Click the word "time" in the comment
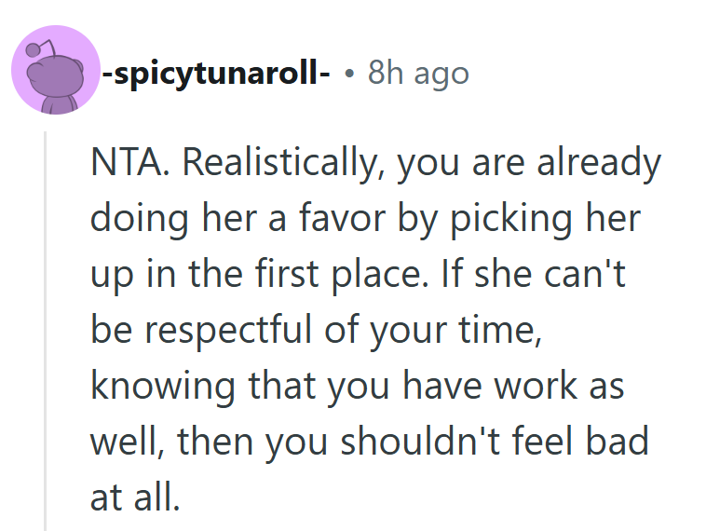This screenshot has width=706, height=531. pos(496,332)
